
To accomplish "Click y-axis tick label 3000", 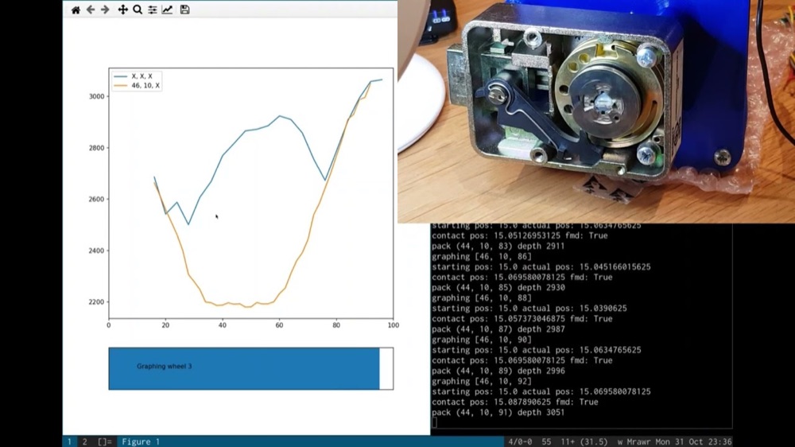I will (96, 96).
